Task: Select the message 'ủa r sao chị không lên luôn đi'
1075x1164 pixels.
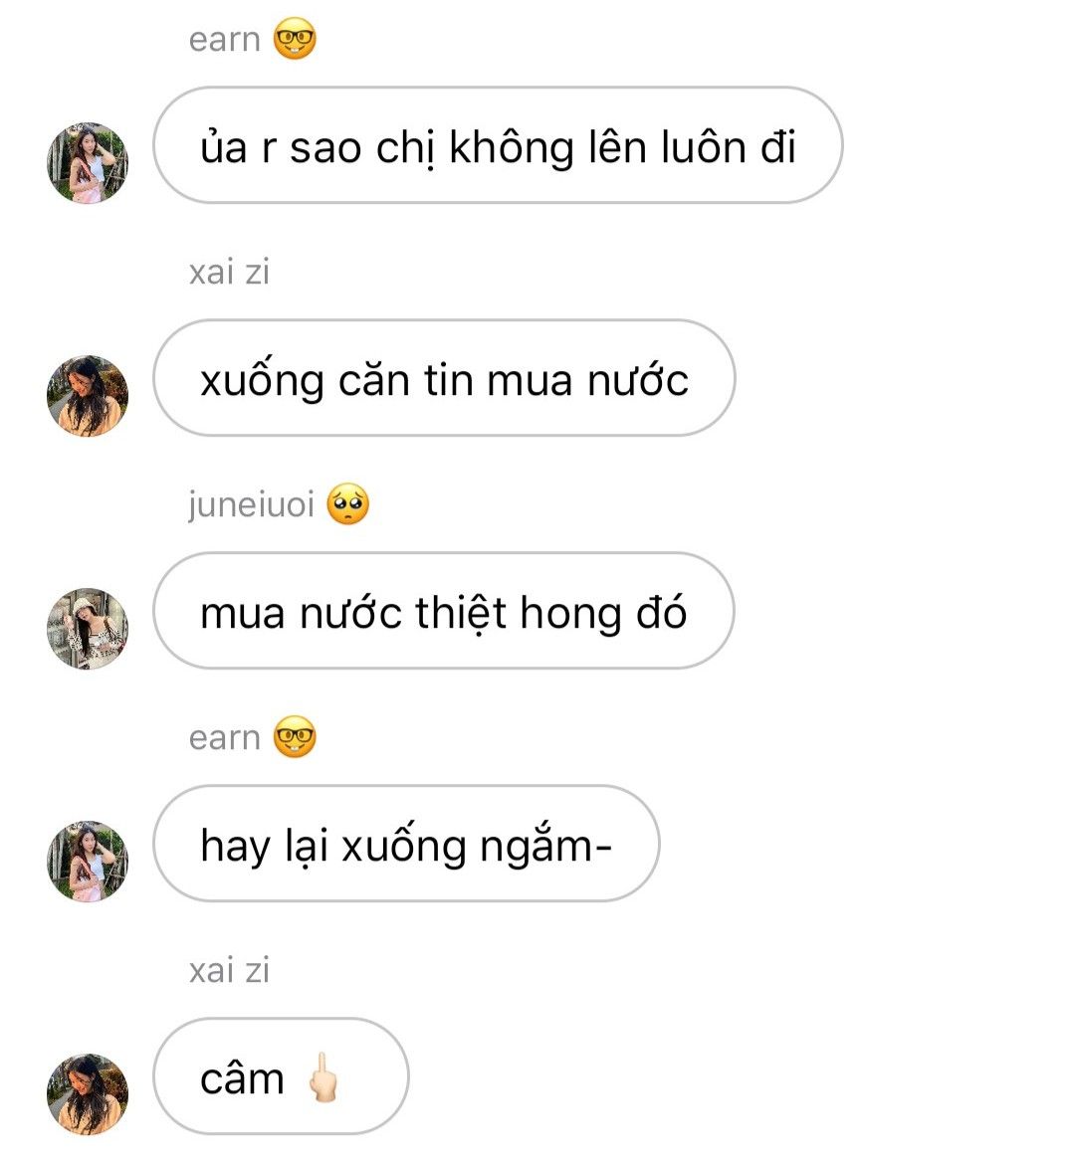Action: [498, 145]
